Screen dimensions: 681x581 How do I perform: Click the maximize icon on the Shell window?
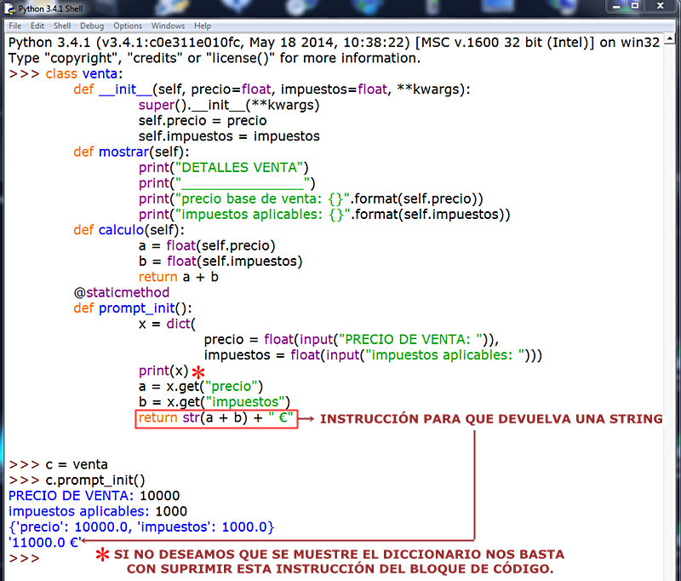634,7
